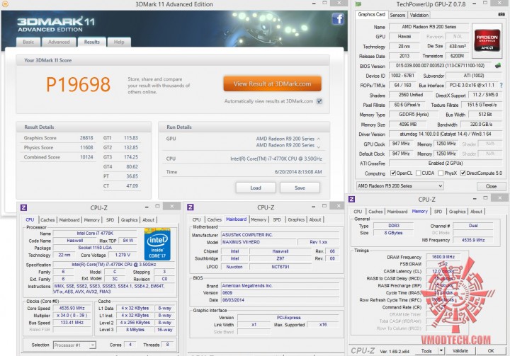Click the Tools button in CPU-Z
The width and height of the screenshot is (510, 356).
point(426,351)
